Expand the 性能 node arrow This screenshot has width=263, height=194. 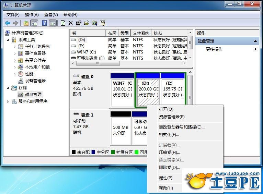(14, 74)
